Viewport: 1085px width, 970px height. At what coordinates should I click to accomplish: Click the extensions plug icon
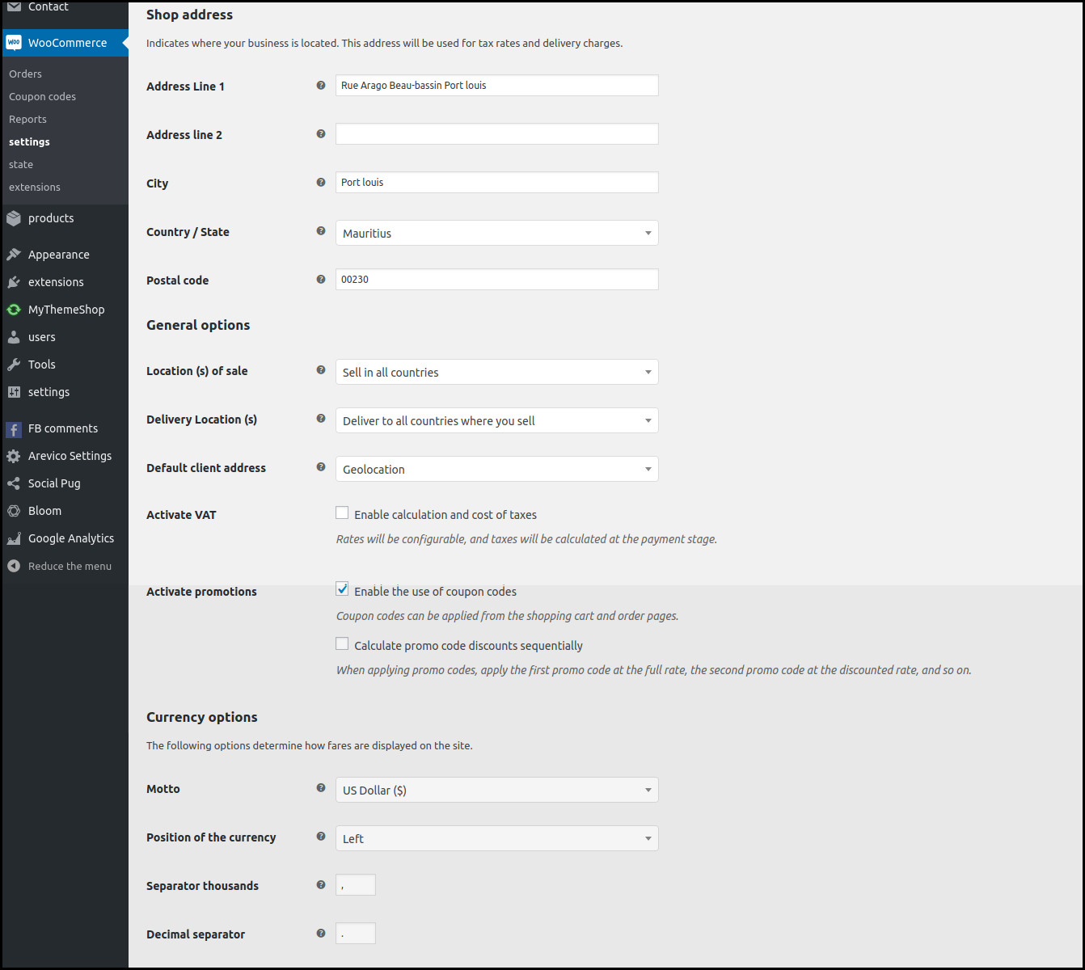click(14, 282)
